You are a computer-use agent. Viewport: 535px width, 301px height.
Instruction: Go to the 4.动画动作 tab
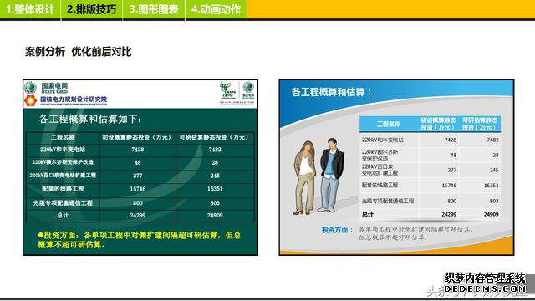click(x=216, y=9)
